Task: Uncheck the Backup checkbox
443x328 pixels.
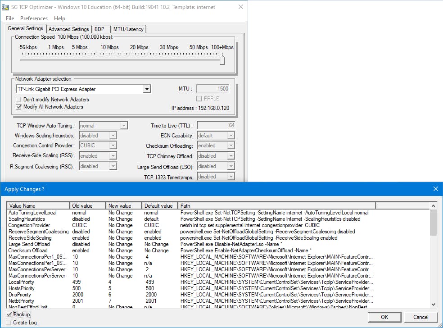Action: click(x=9, y=314)
